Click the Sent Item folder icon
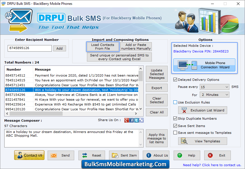The height and width of the screenshot is (169, 245). 115,156
